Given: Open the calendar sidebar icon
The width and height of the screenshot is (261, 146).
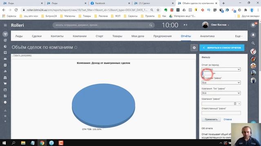Looking at the screenshot, I should (x=5, y=65).
